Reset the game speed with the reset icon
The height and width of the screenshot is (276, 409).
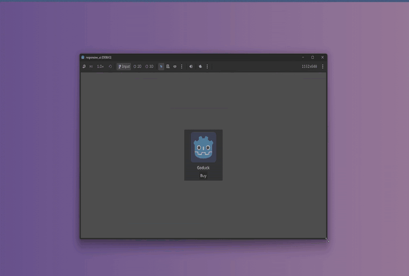tap(110, 66)
